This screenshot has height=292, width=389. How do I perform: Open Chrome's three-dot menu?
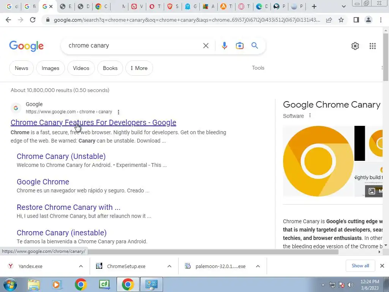(381, 20)
